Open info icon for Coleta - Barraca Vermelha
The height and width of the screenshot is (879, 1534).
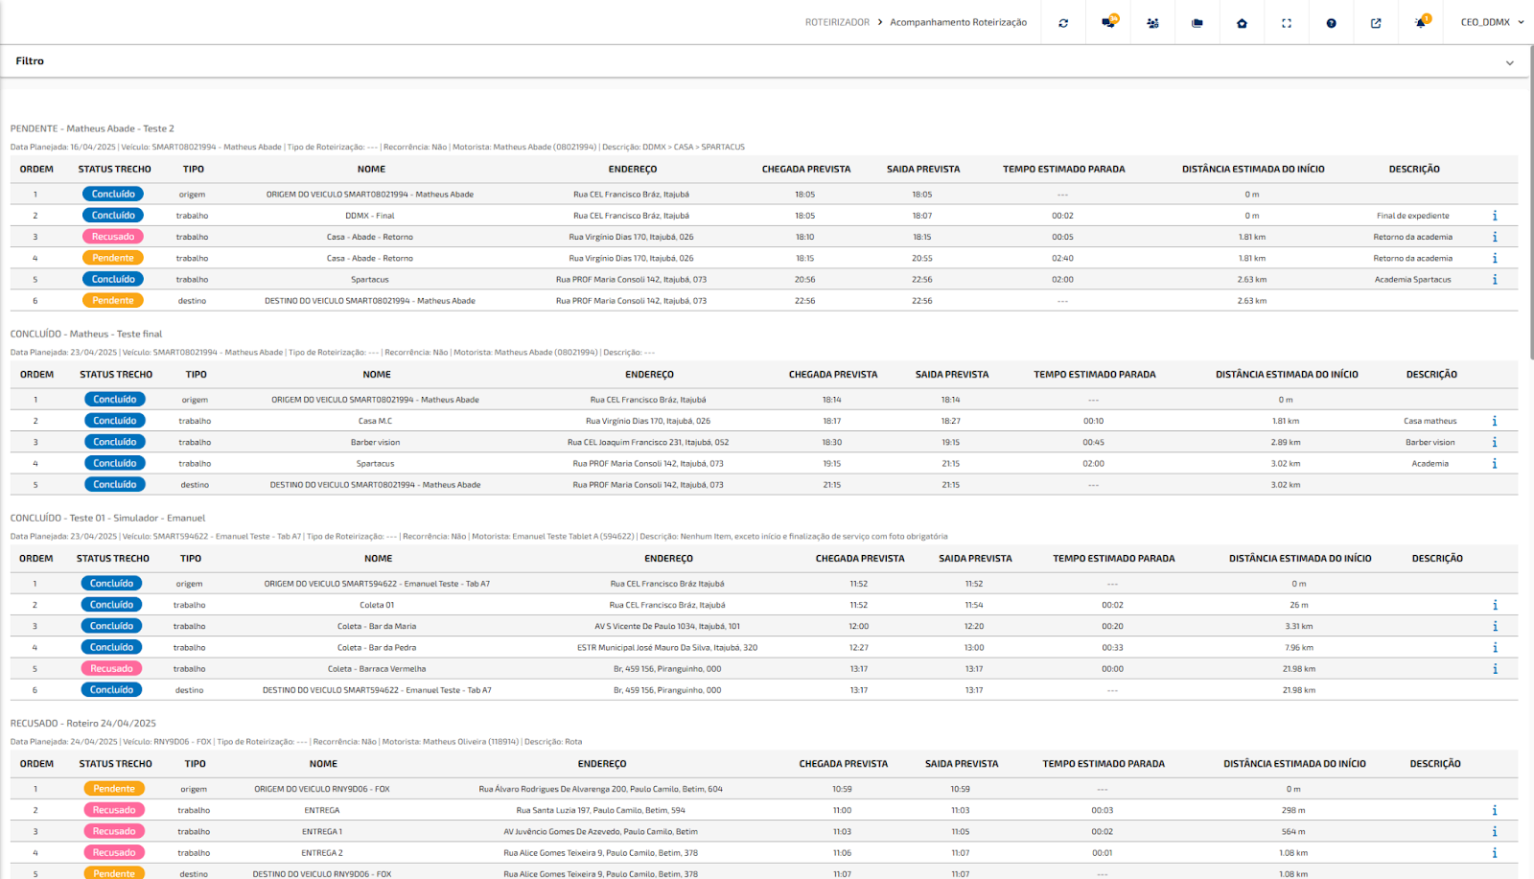pos(1495,668)
